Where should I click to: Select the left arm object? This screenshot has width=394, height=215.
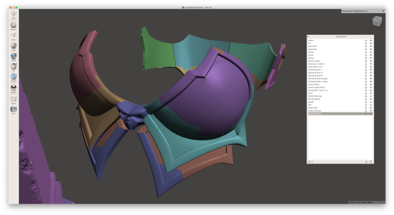point(340,52)
